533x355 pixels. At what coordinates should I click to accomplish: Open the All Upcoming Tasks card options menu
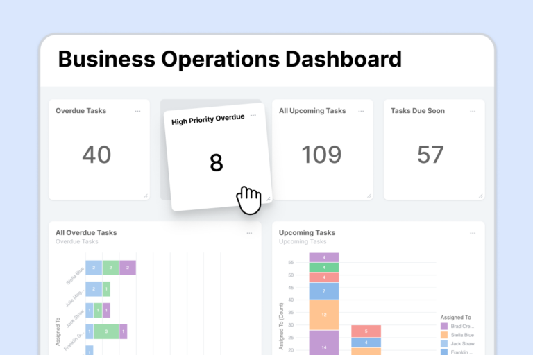pyautogui.click(x=361, y=111)
